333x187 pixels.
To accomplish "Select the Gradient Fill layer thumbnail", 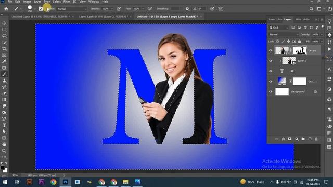I will tap(282, 81).
